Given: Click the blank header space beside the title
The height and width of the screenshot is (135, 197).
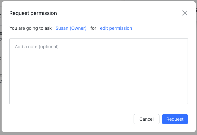Looking at the screenshot, I should point(120,13).
